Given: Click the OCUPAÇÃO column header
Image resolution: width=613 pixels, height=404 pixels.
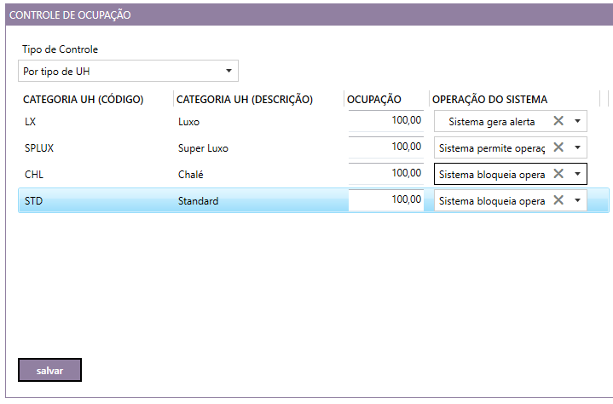Looking at the screenshot, I should click(x=374, y=100).
